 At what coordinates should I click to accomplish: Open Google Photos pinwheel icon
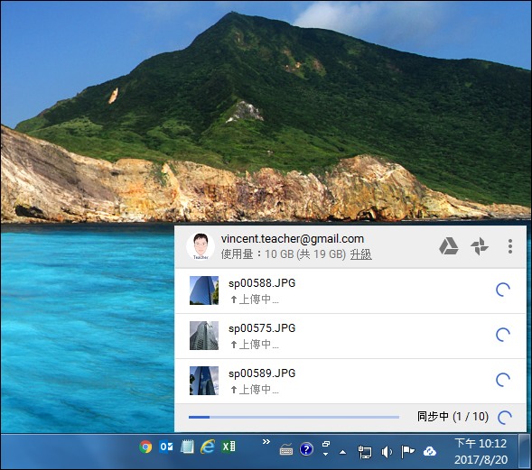(x=480, y=246)
